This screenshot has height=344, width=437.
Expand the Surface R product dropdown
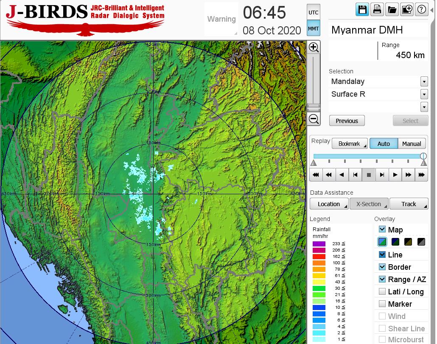click(x=424, y=94)
